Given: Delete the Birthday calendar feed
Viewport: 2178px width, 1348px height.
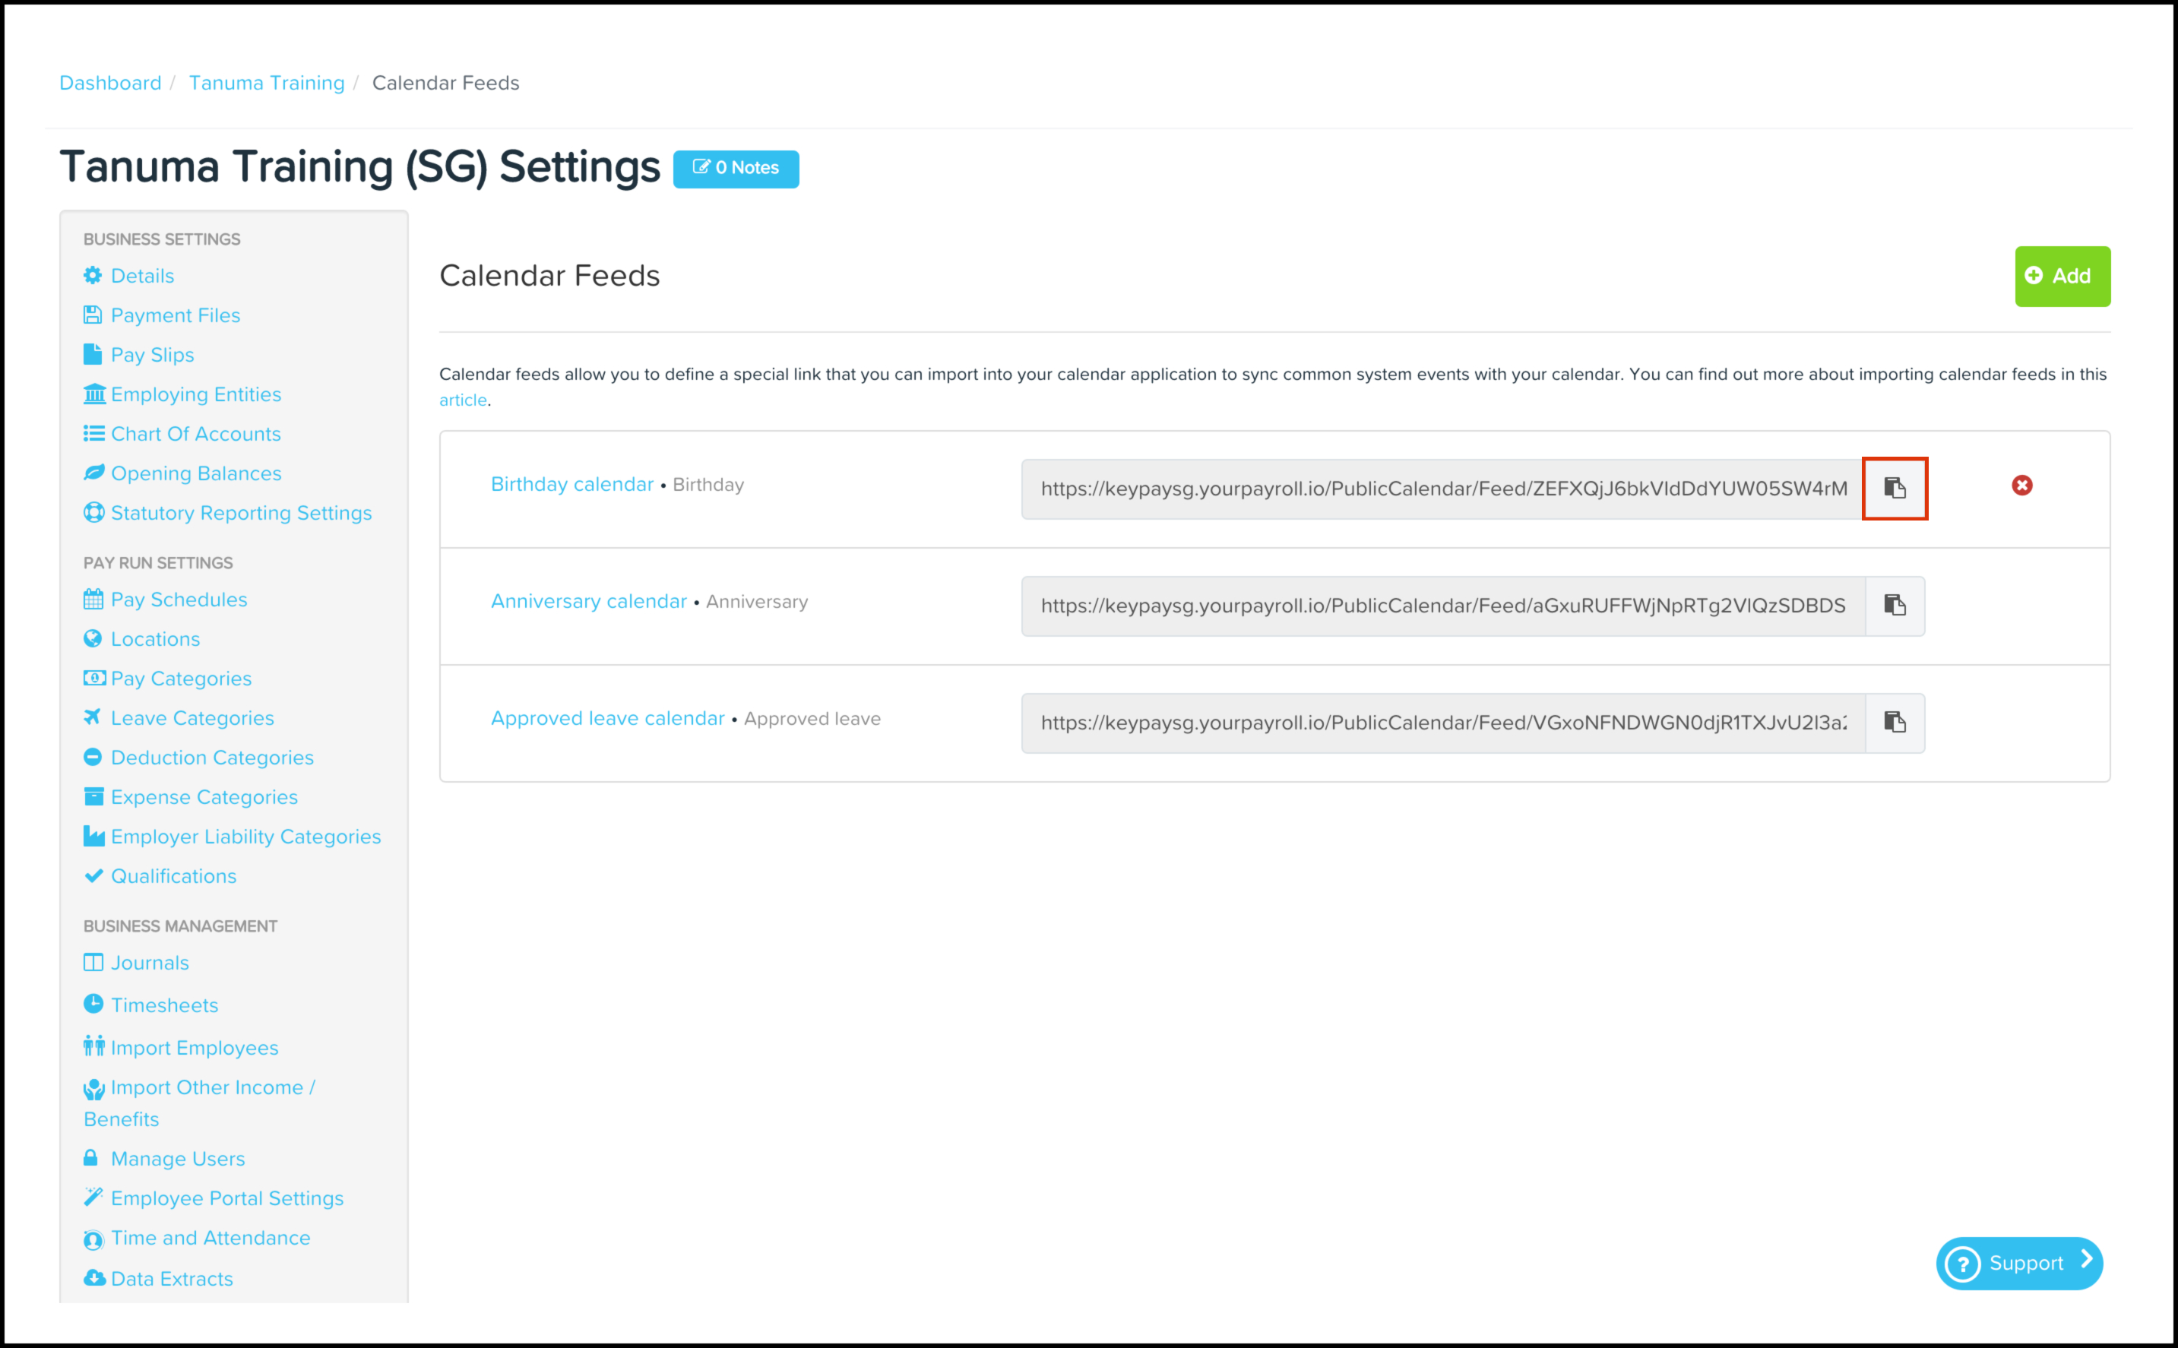Looking at the screenshot, I should point(2021,486).
